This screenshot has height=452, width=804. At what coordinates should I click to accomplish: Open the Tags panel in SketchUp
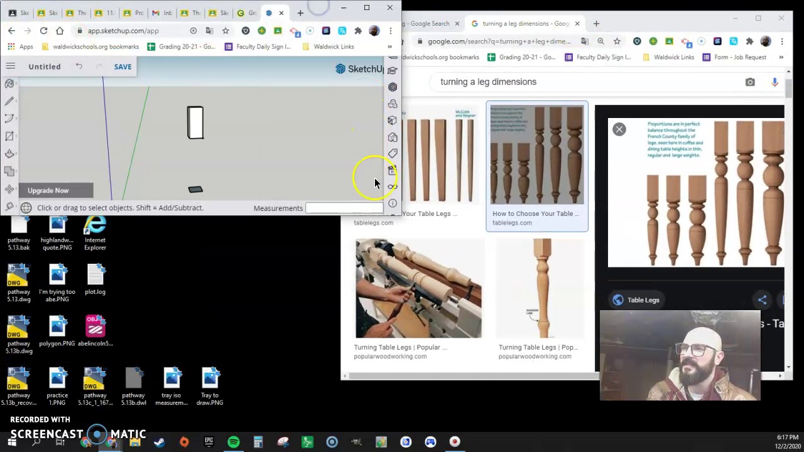click(393, 153)
